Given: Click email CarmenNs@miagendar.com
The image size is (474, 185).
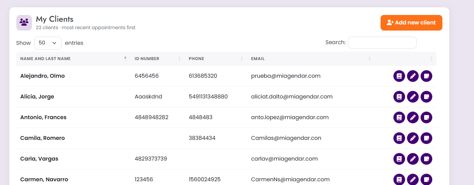Looking at the screenshot, I should click(x=291, y=180).
